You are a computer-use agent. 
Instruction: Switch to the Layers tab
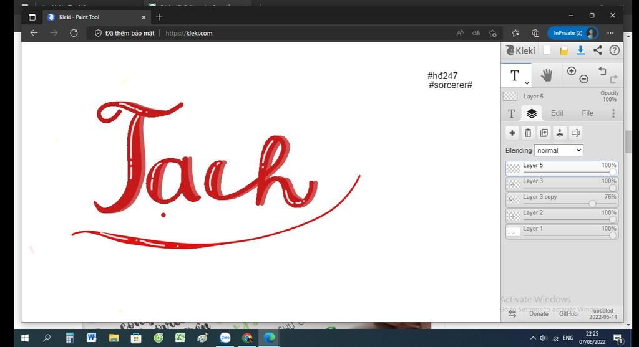click(532, 113)
